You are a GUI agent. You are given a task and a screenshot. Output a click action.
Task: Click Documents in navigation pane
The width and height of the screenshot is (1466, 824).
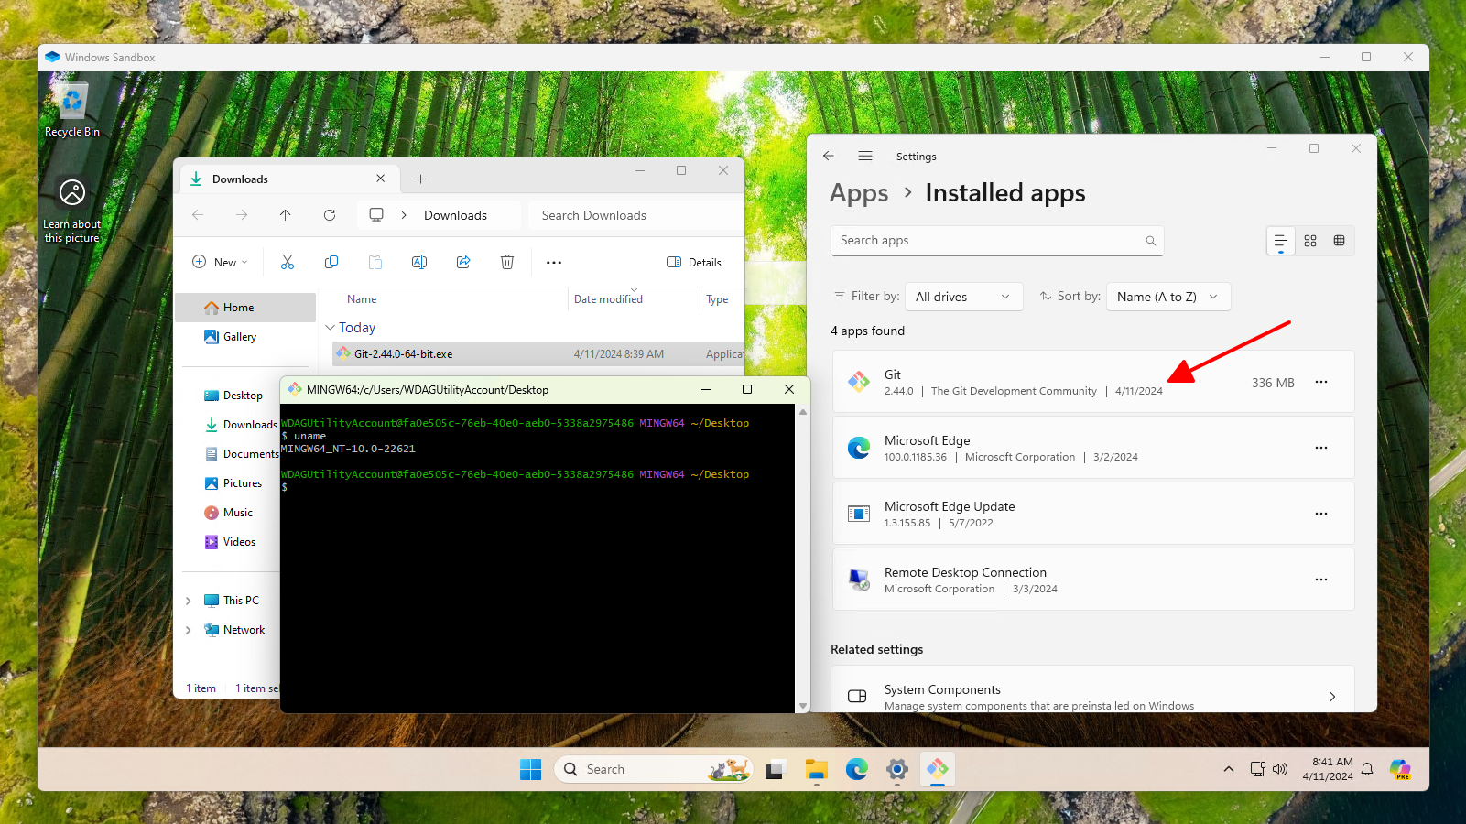[x=242, y=454]
